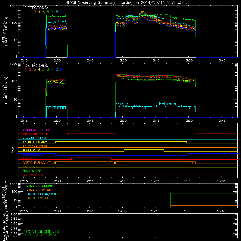Click the REAR SEGMENTS counts/s axis title

pyautogui.click(x=5, y=90)
